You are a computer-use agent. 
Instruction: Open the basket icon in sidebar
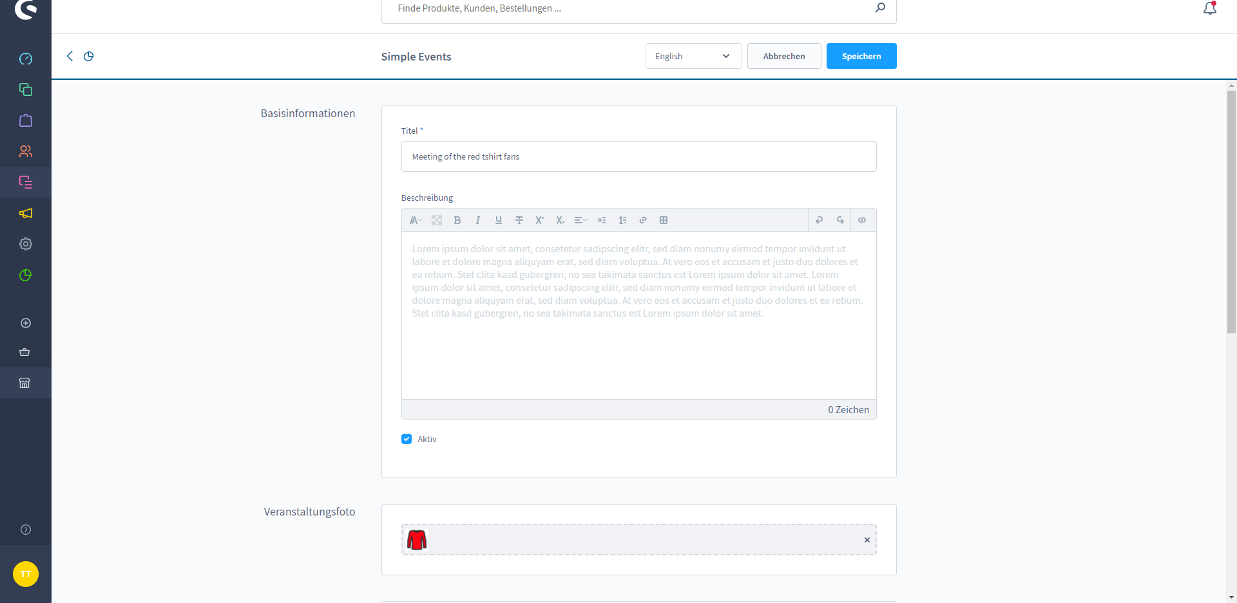click(24, 352)
